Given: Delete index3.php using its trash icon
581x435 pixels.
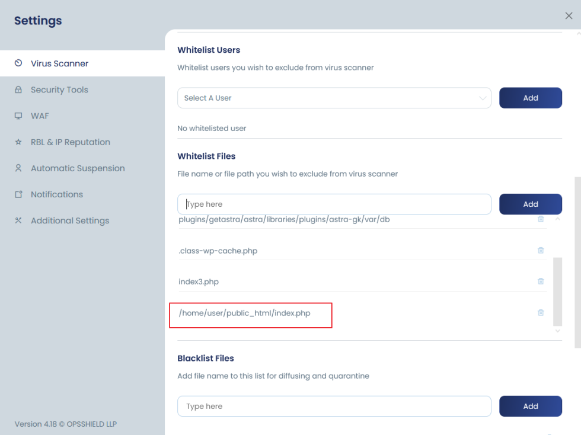Looking at the screenshot, I should (540, 281).
